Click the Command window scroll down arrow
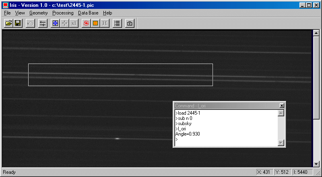322x177 pixels. coord(281,143)
